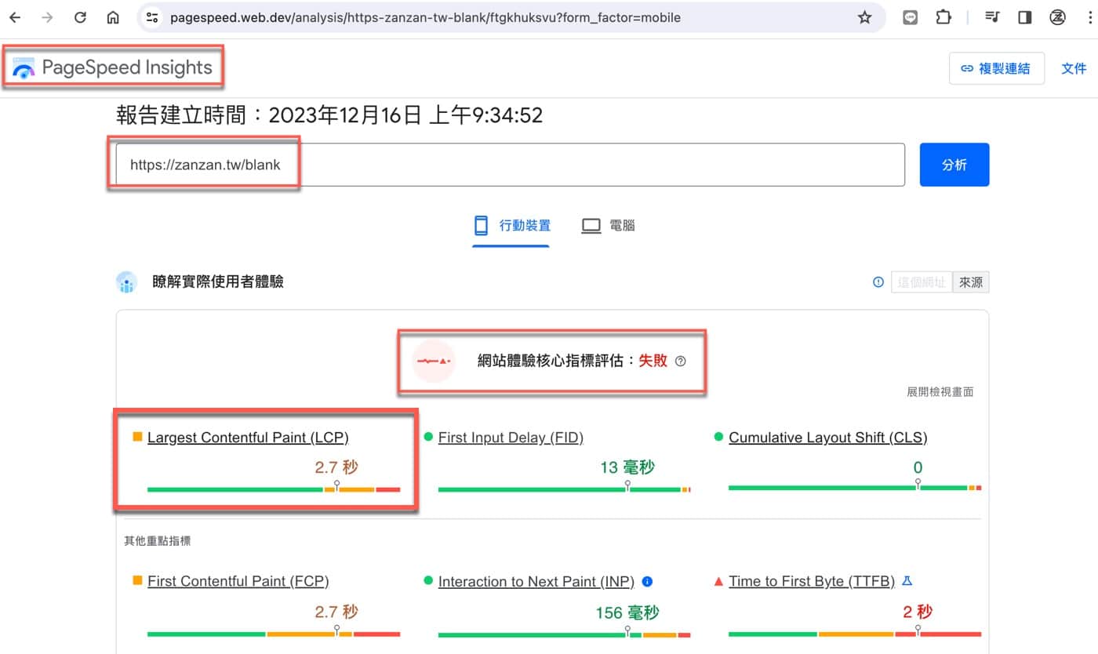View site information in address bar
Image resolution: width=1098 pixels, height=654 pixels.
pos(152,17)
